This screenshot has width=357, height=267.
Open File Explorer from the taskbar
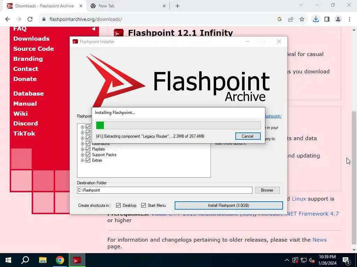pos(43,260)
